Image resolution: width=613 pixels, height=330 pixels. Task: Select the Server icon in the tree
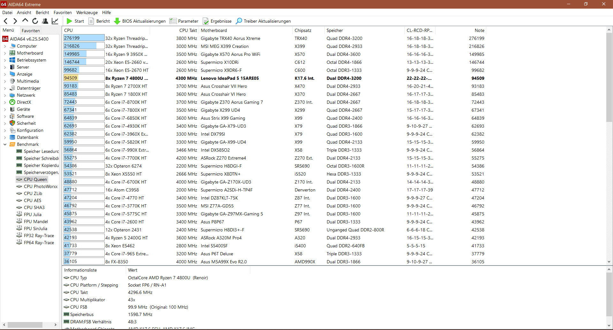[x=12, y=67]
